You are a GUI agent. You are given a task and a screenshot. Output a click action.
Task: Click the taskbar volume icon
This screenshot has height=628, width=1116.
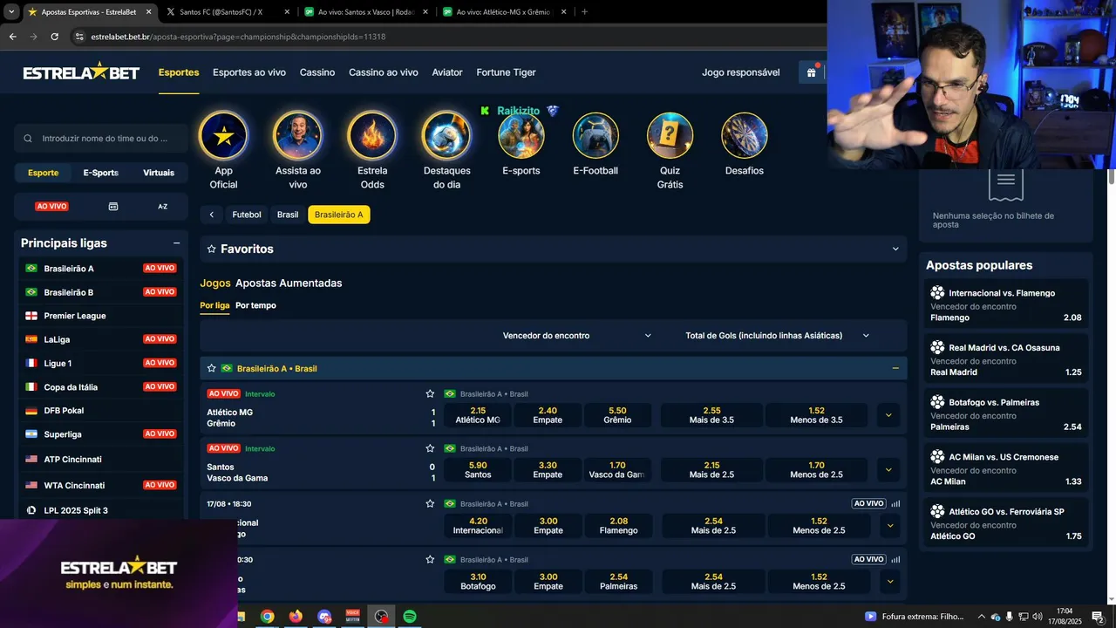[1038, 617]
